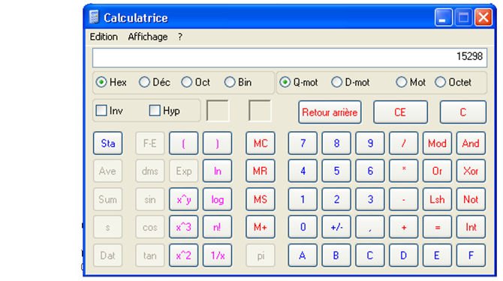This screenshot has width=503, height=281.
Task: Open the Affichage menu
Action: tap(148, 37)
